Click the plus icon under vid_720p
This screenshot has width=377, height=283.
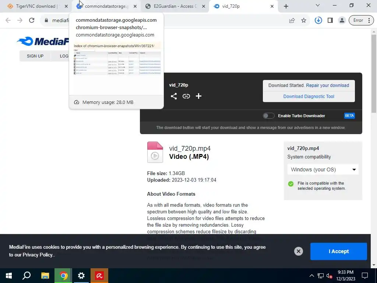(198, 96)
